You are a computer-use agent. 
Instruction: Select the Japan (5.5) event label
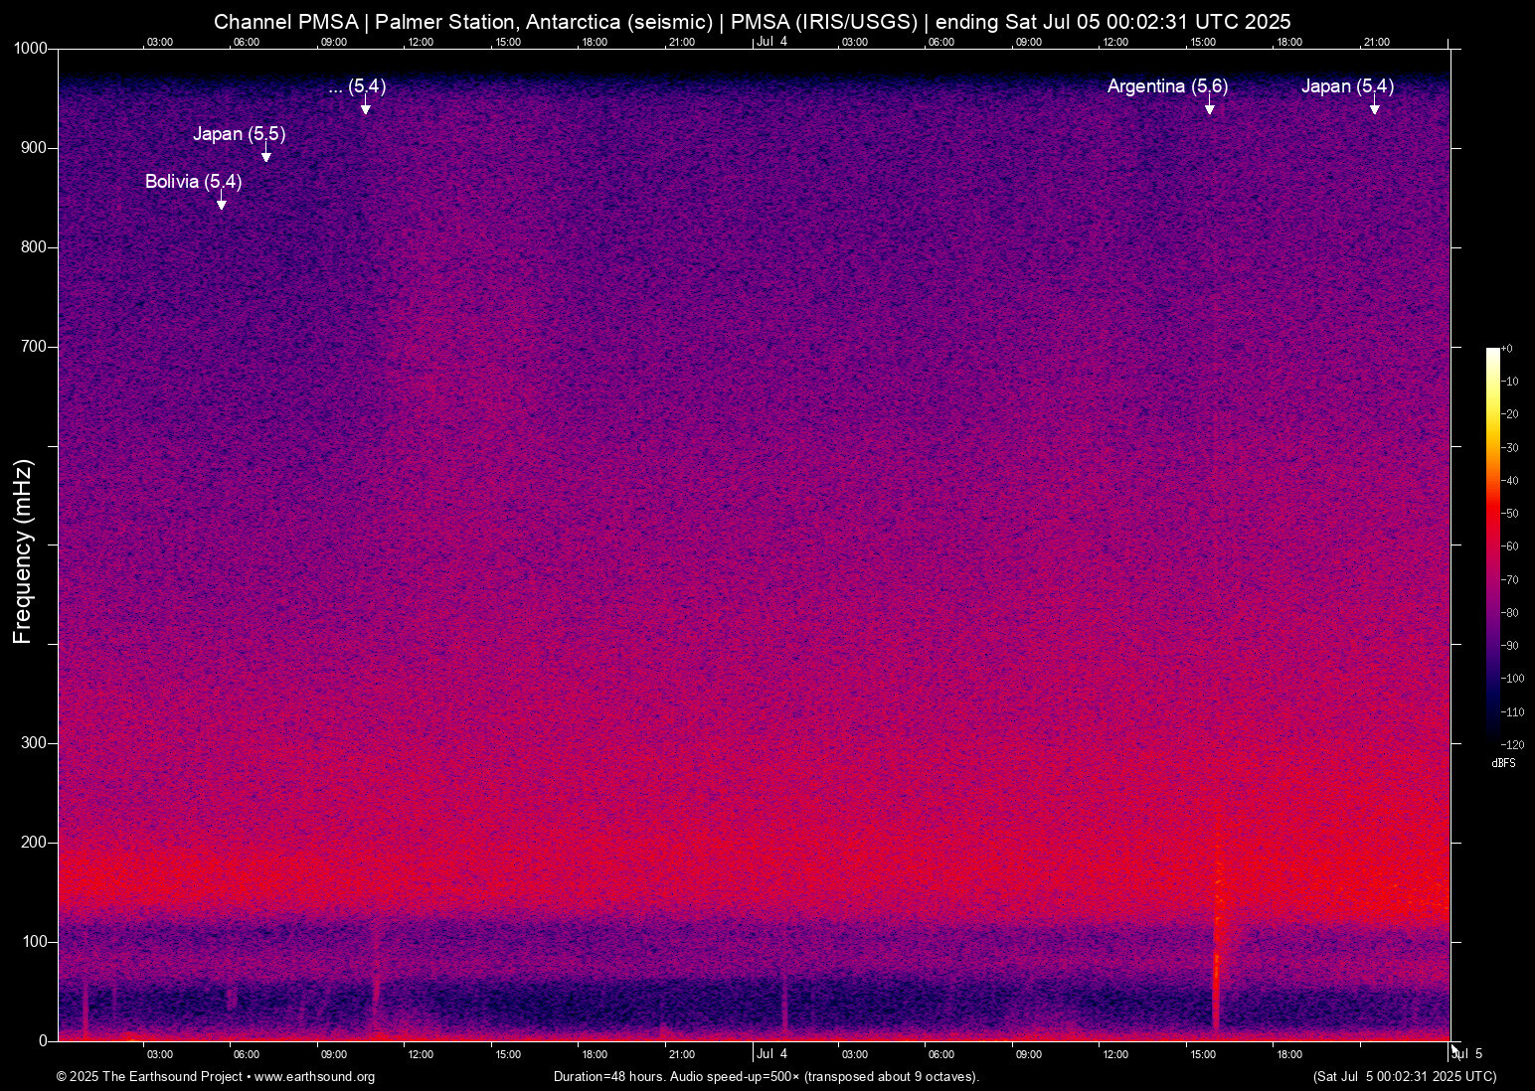240,134
